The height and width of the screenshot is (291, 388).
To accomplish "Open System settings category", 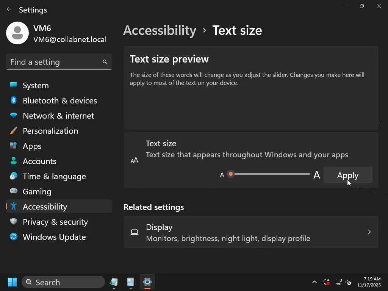I will tap(59, 85).
